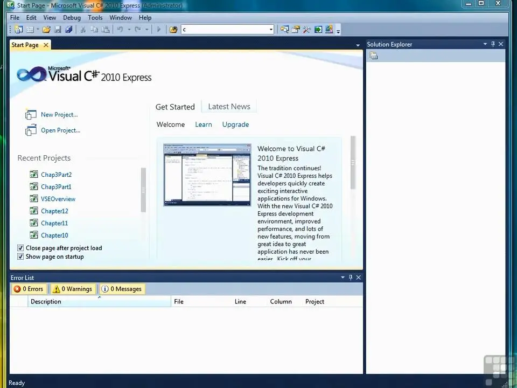The height and width of the screenshot is (388, 517).
Task: Open Solution Explorer window position dropdown
Action: 485,44
